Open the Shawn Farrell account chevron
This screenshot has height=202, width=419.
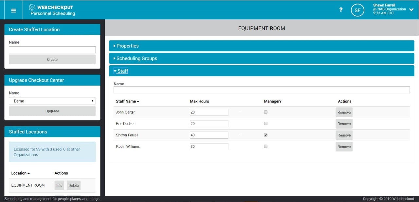tap(411, 10)
